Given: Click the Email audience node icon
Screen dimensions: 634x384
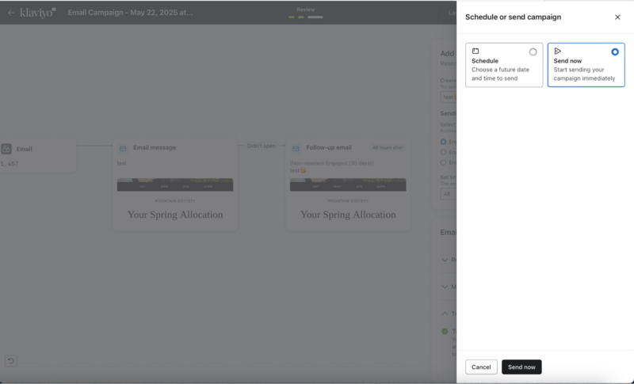Looking at the screenshot, I should tap(6, 149).
